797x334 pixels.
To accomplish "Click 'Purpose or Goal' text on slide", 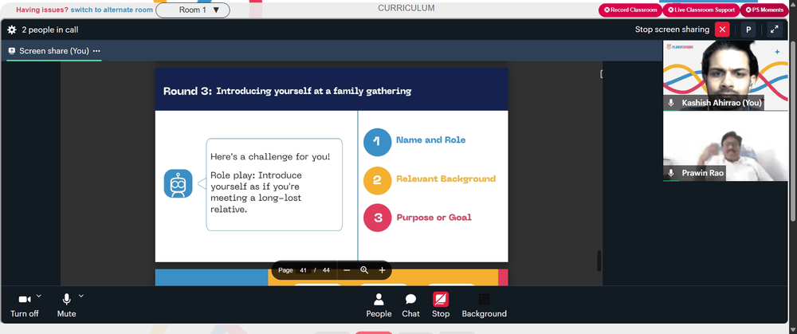I will (434, 218).
